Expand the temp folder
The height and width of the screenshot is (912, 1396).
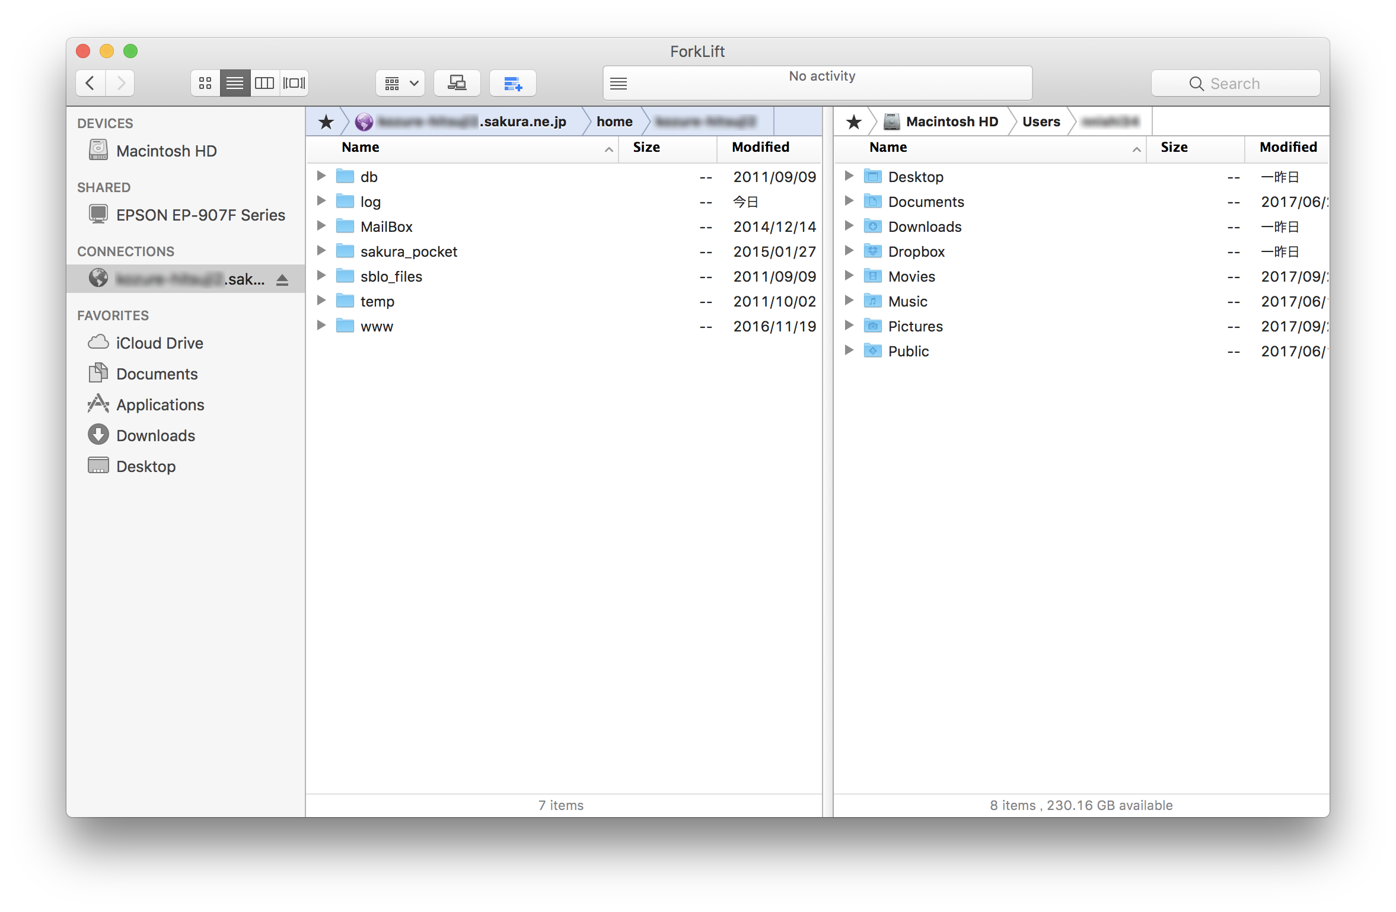coord(321,300)
